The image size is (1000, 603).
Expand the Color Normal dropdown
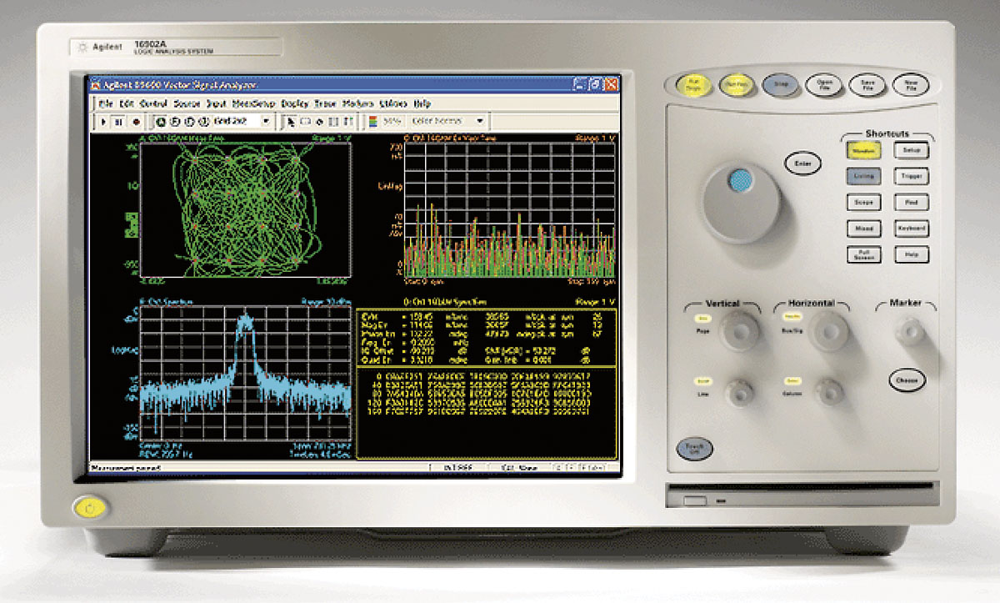point(478,122)
